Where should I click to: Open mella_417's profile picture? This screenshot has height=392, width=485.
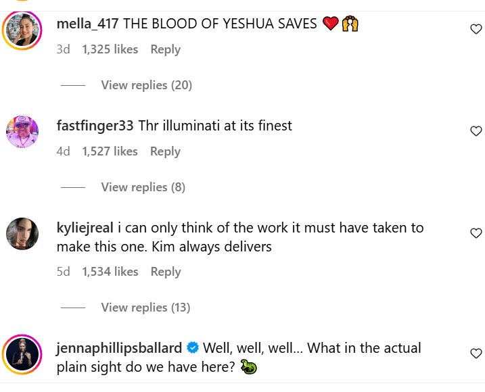tap(22, 30)
